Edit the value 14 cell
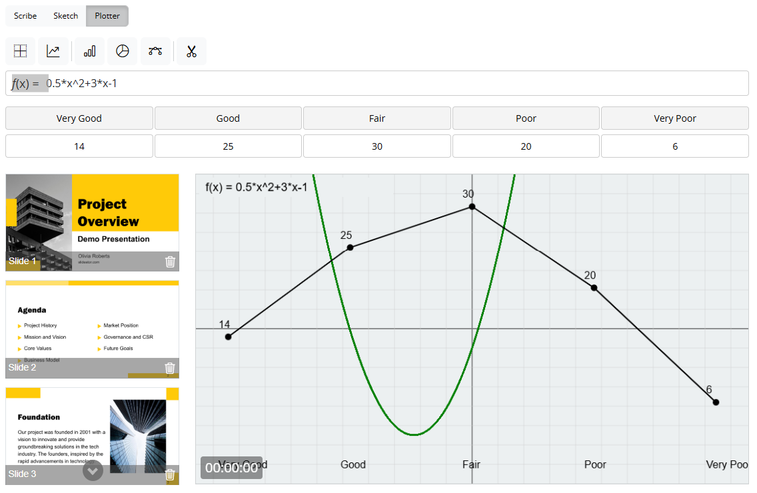The image size is (757, 493). [79, 146]
